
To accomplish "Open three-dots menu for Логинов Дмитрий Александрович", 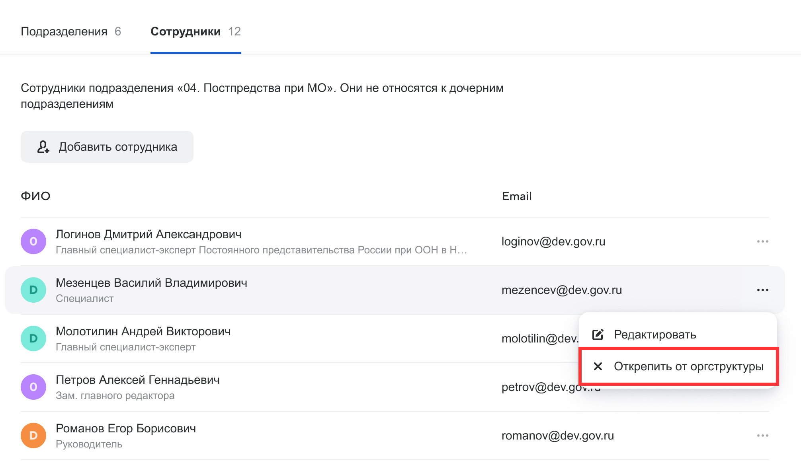I will (762, 241).
